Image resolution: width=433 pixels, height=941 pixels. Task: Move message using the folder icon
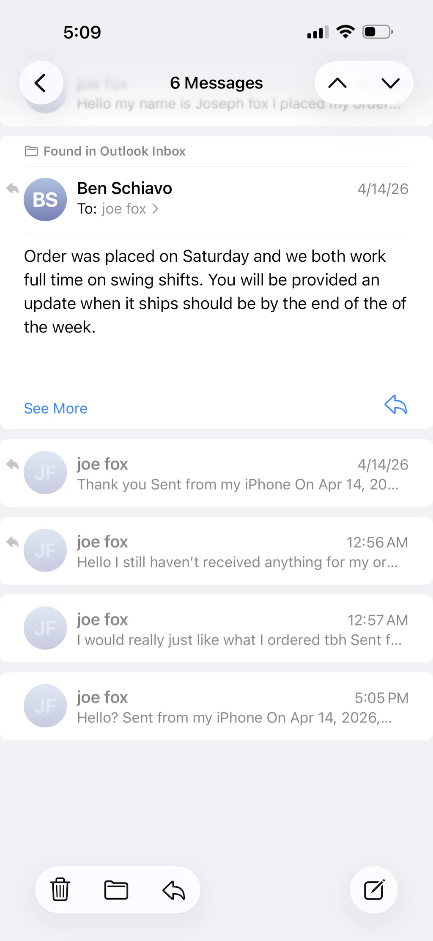pyautogui.click(x=116, y=889)
